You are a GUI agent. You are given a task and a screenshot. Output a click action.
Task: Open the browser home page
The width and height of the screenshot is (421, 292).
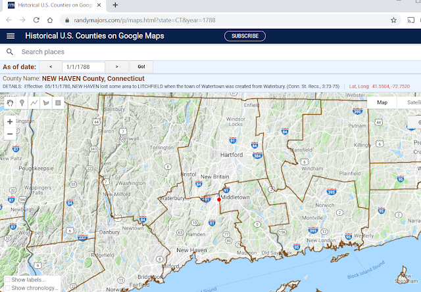click(x=50, y=20)
